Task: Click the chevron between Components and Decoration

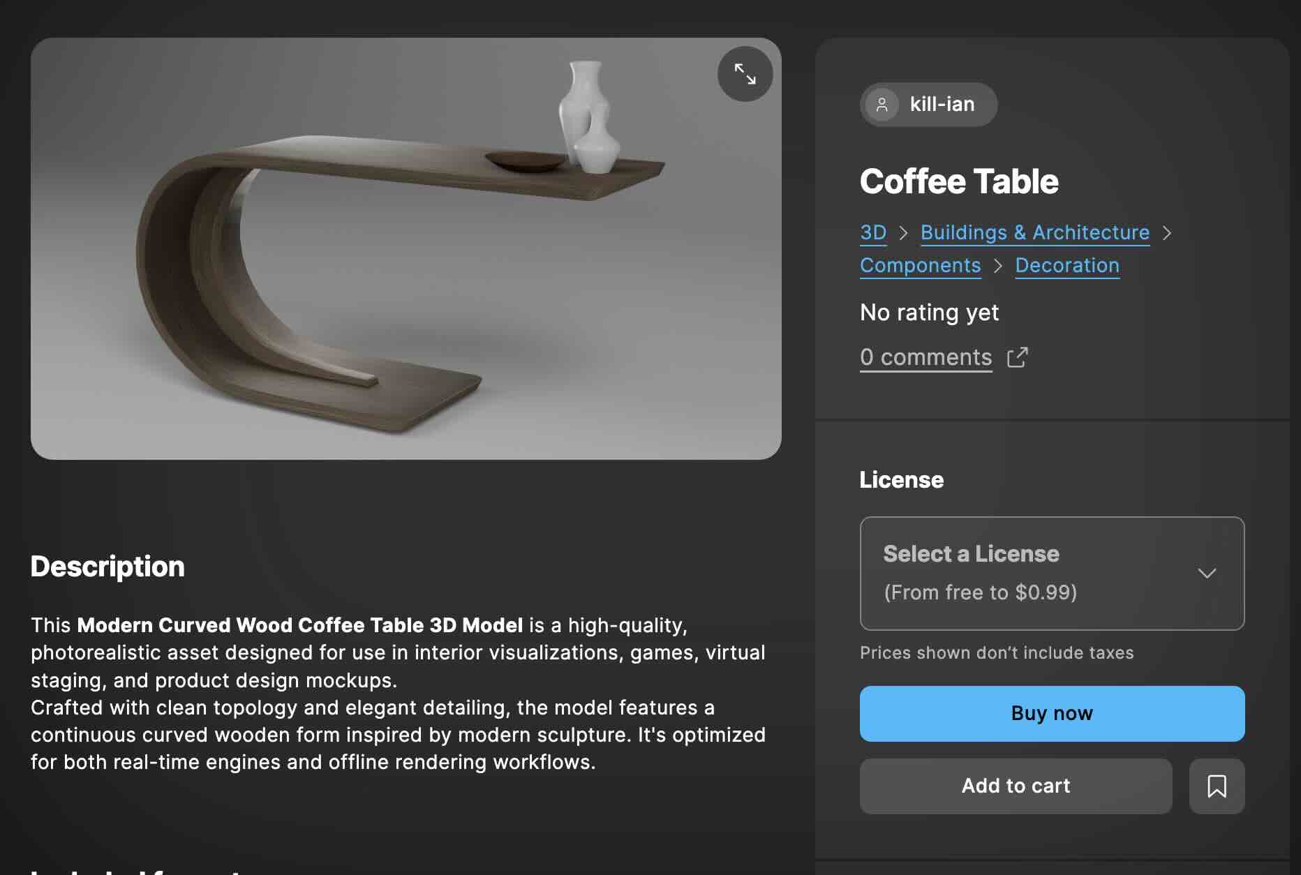Action: pos(998,266)
